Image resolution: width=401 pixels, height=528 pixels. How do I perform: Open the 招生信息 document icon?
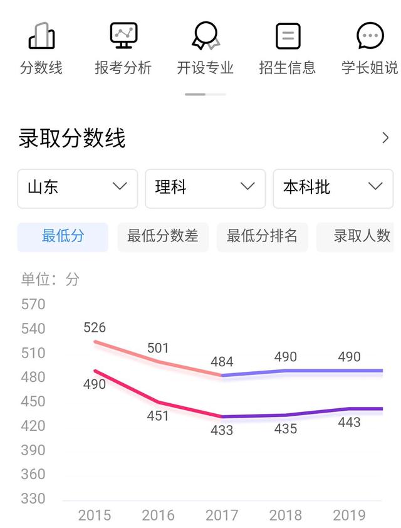pyautogui.click(x=288, y=36)
